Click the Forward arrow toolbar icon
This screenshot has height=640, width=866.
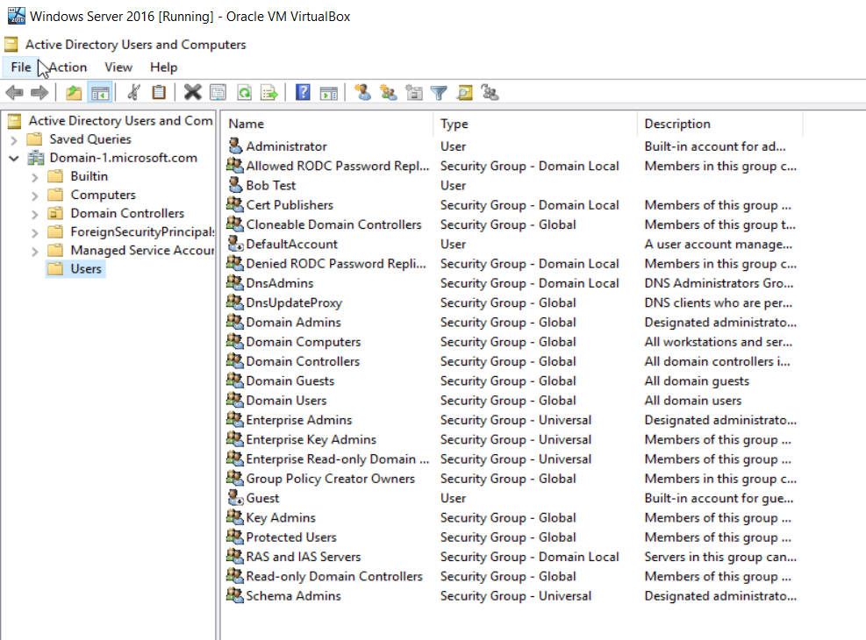click(x=39, y=93)
